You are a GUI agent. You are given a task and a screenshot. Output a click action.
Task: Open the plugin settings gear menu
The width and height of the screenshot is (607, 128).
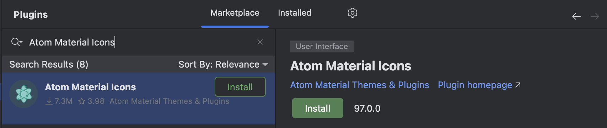click(x=352, y=13)
